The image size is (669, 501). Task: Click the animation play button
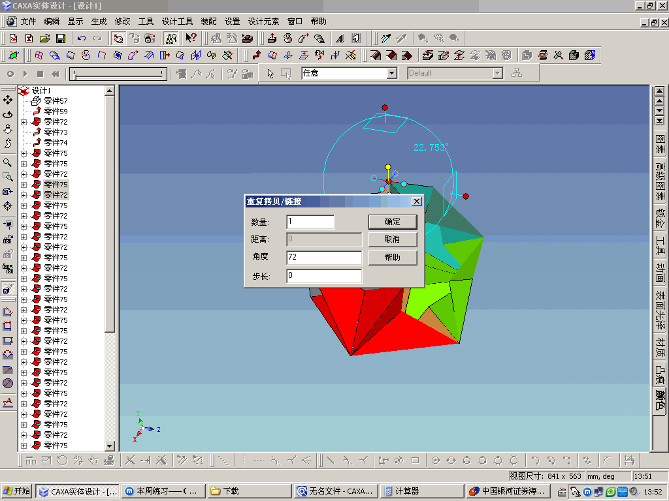click(25, 74)
